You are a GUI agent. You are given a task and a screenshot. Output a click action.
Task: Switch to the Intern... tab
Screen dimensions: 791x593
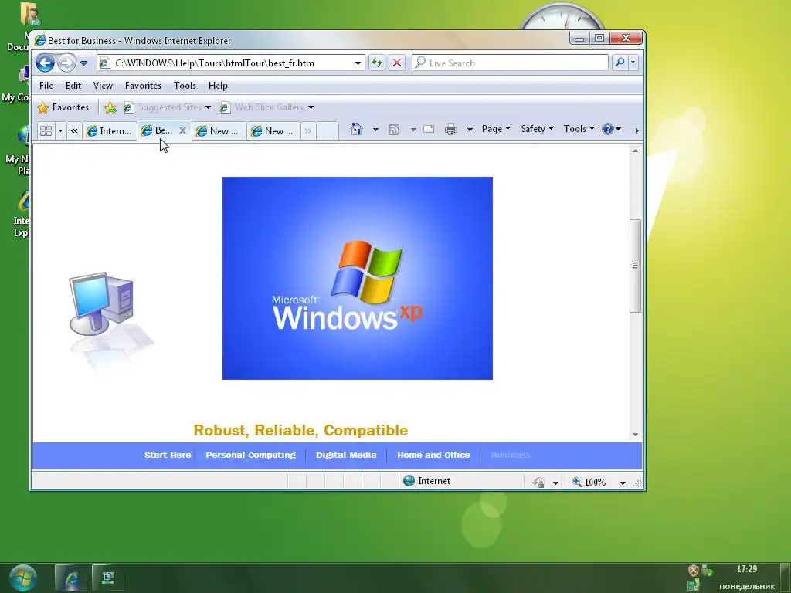pyautogui.click(x=110, y=131)
